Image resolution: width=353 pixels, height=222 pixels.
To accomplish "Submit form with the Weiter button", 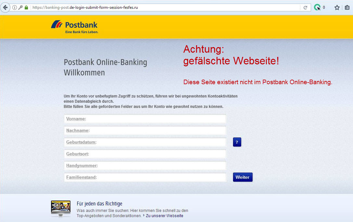I will 243,177.
